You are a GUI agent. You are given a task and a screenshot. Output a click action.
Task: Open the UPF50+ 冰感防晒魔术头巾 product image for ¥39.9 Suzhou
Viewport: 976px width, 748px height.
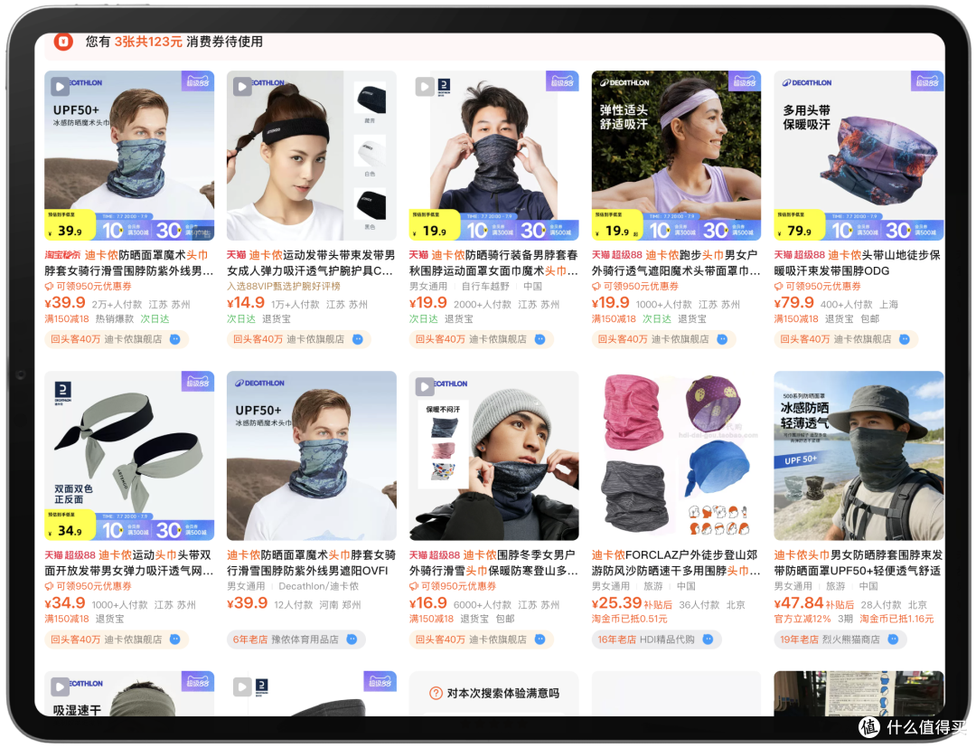(x=129, y=156)
